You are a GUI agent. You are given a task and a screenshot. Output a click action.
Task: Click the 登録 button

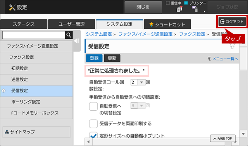click(94, 58)
